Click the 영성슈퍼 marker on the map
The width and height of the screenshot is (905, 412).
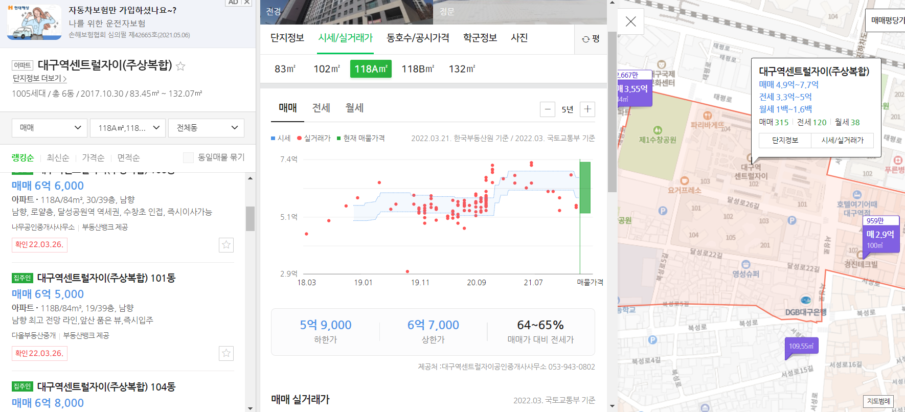[745, 265]
